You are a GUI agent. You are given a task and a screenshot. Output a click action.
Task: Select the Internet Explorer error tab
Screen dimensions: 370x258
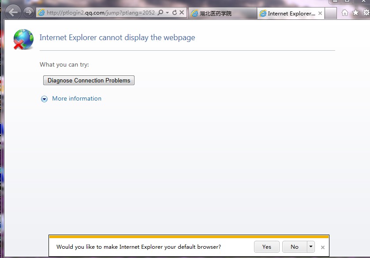tap(291, 14)
